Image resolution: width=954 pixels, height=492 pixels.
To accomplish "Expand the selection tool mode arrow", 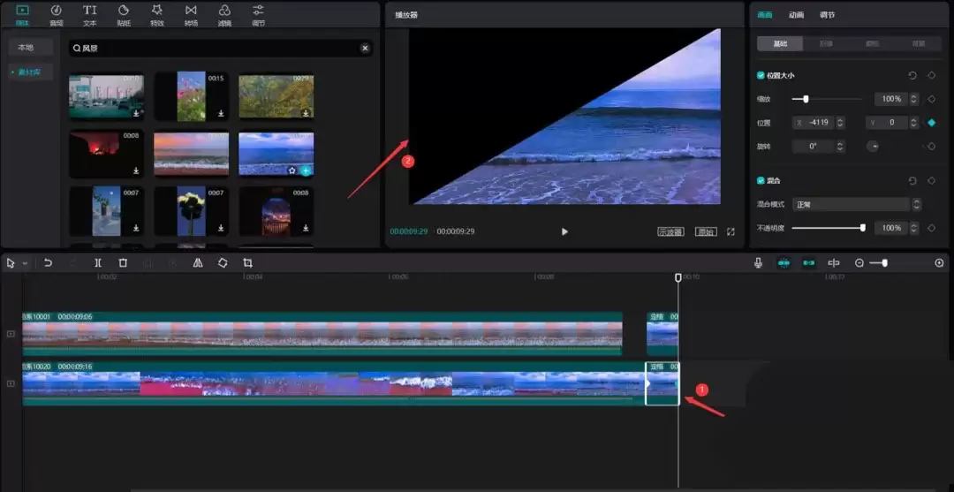I will [x=25, y=263].
